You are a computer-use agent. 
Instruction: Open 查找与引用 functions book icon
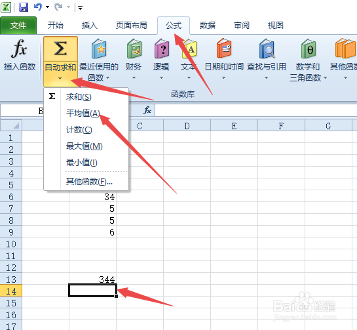[x=267, y=49]
